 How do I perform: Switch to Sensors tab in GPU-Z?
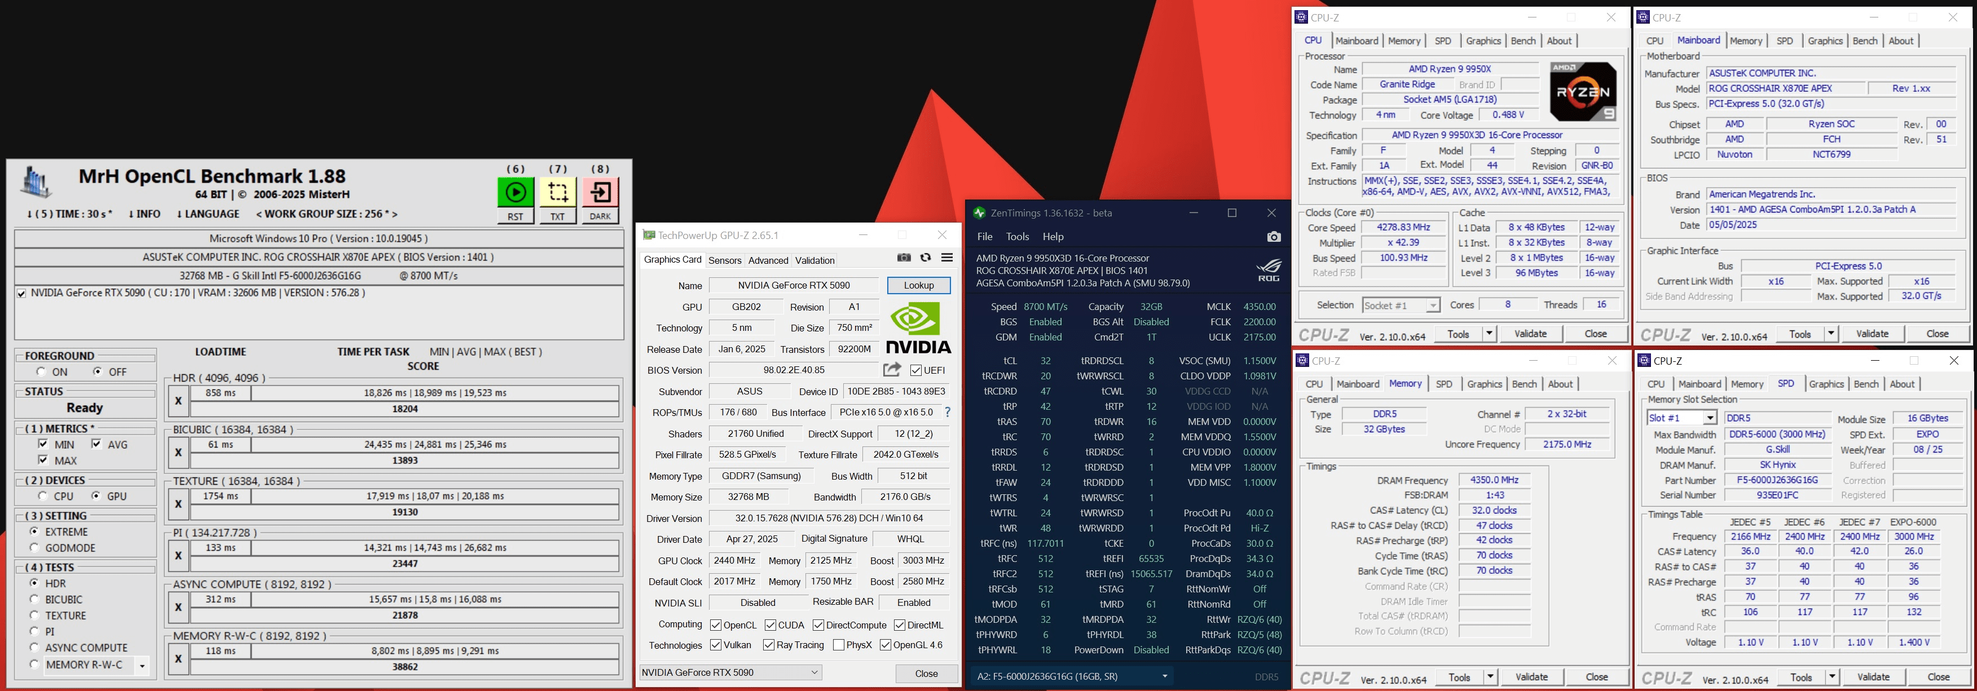click(x=724, y=261)
